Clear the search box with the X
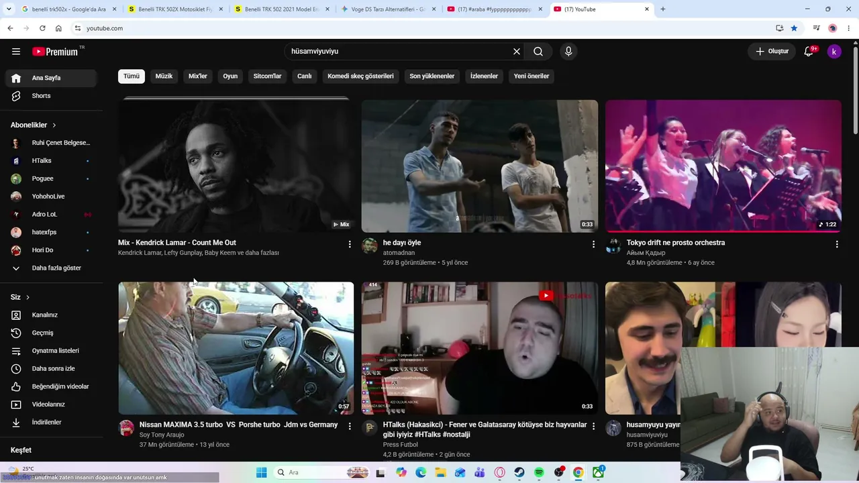This screenshot has width=859, height=483. tap(517, 52)
